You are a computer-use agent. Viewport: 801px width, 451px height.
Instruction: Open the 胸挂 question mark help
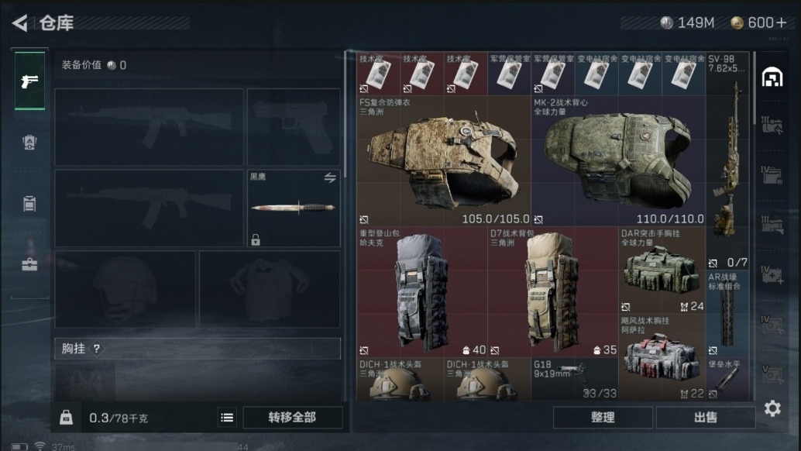pos(97,349)
